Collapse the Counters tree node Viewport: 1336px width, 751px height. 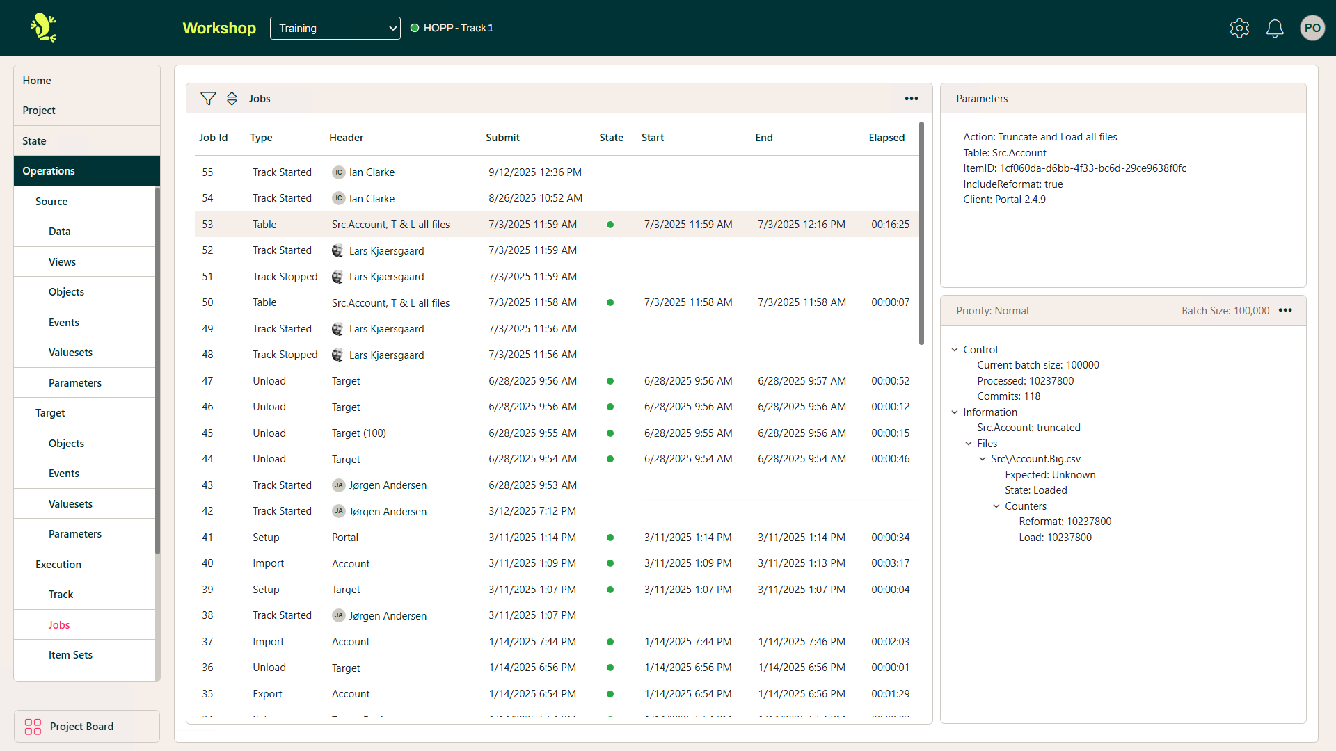[996, 506]
